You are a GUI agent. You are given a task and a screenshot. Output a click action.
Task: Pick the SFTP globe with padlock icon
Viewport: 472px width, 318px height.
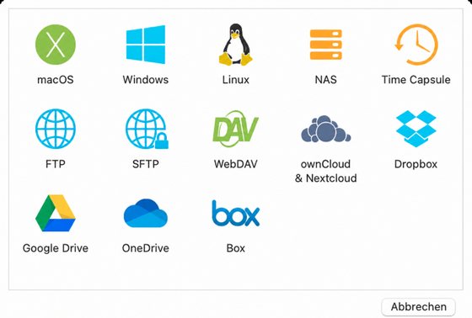pos(147,129)
